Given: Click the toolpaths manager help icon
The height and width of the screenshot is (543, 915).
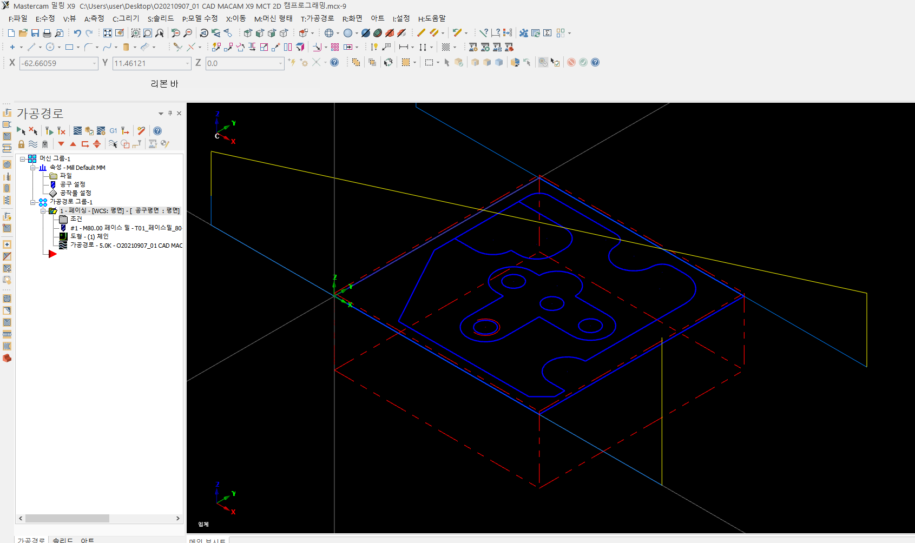Looking at the screenshot, I should (x=157, y=131).
